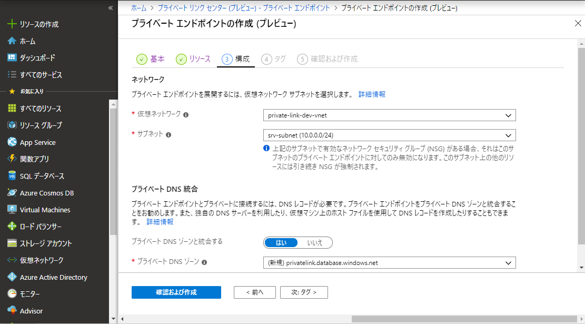The image size is (585, 324).
Task: Collapse the sidebar with the double chevron
Action: [x=111, y=8]
